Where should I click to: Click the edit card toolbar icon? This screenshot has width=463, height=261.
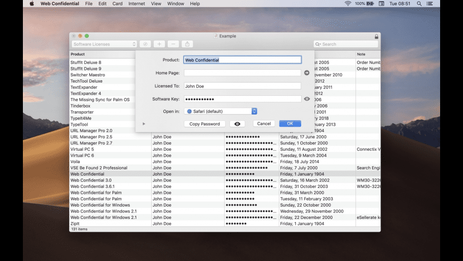click(x=145, y=44)
